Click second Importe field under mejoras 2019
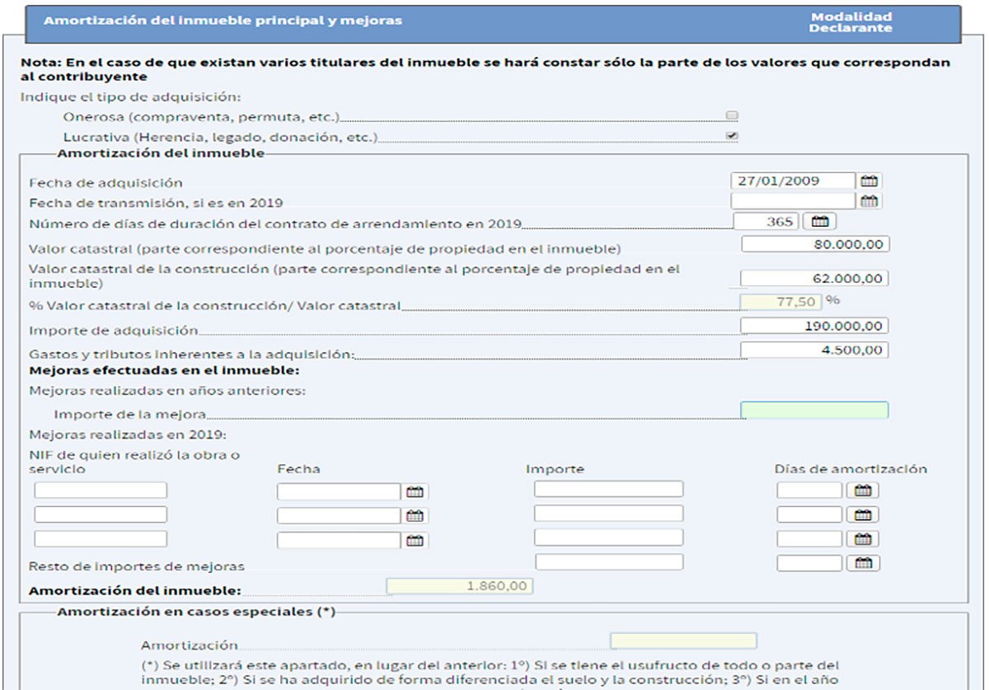The height and width of the screenshot is (690, 989). tap(608, 514)
